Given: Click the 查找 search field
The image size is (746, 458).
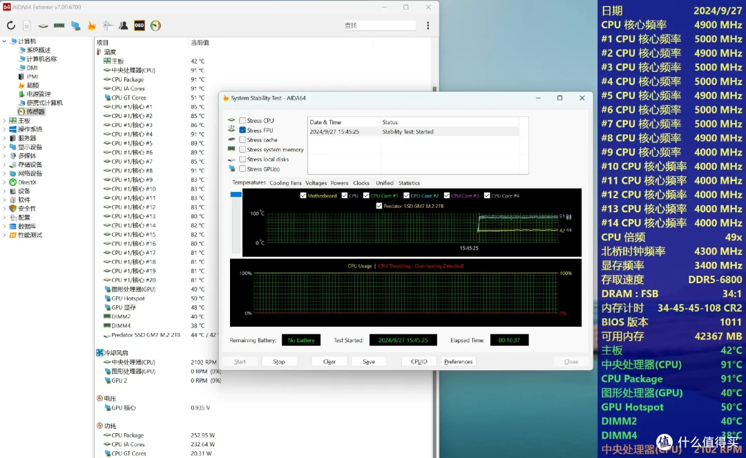Looking at the screenshot, I should point(379,25).
